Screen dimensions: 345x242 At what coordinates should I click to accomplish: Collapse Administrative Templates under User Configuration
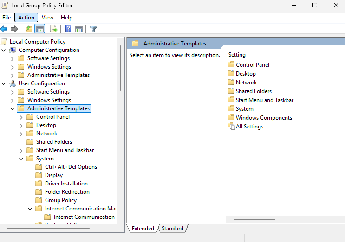pyautogui.click(x=13, y=108)
